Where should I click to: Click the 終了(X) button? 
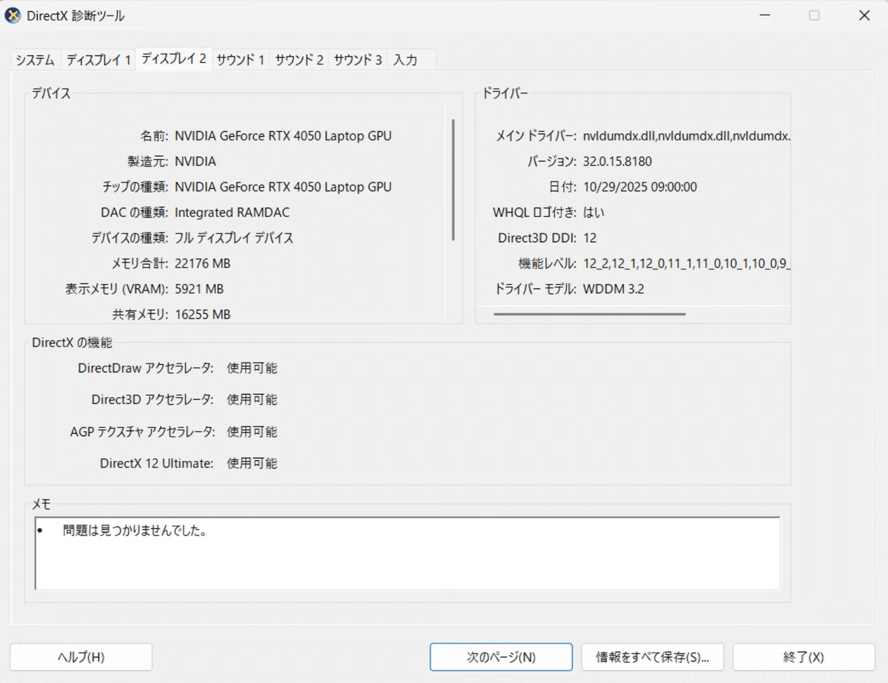[804, 657]
